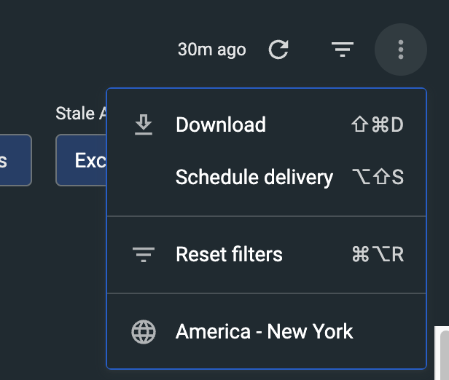449x380 pixels.
Task: Select the Reset filters option
Action: pos(229,255)
